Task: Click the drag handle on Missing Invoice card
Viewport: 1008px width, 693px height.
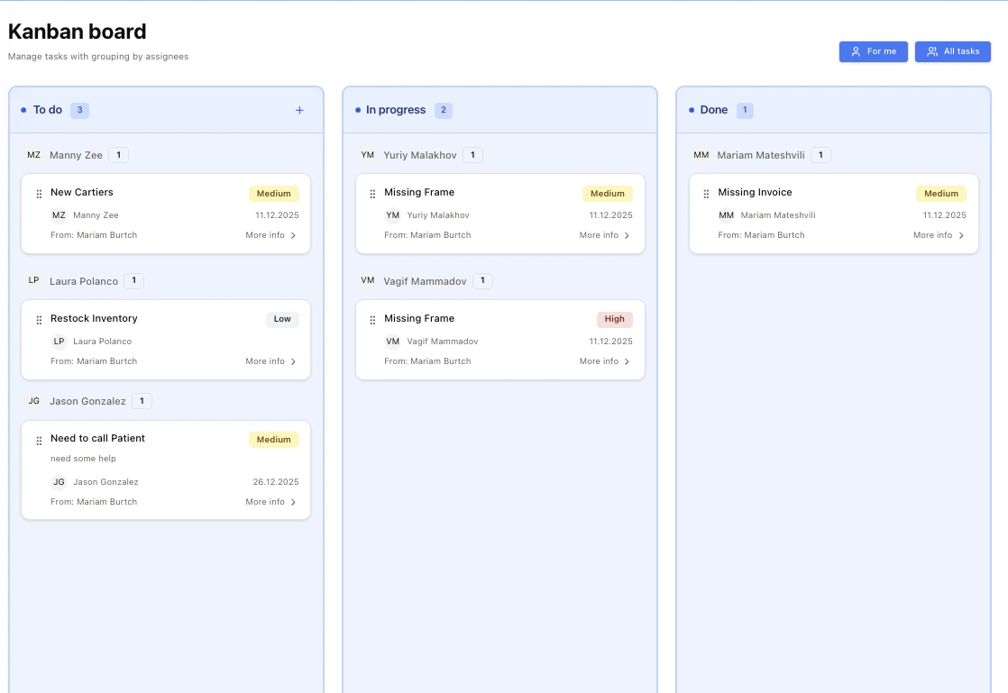Action: [706, 192]
